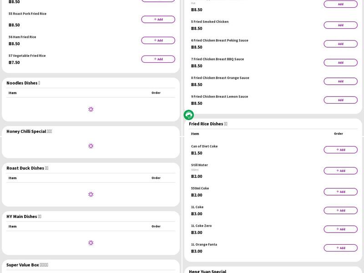Add Fried Chicken Breast Peking Sauce
The height and width of the screenshot is (273, 364).
click(x=340, y=44)
